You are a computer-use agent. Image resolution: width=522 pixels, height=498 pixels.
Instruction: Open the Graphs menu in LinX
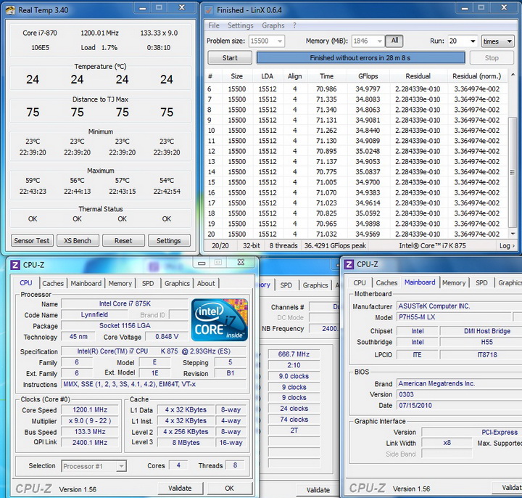pos(273,25)
